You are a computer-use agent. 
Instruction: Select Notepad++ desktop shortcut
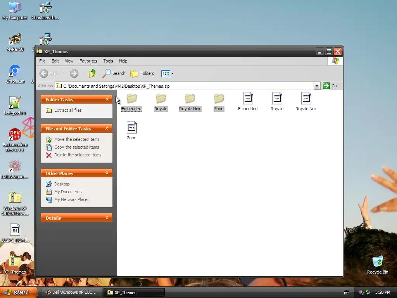click(x=15, y=106)
